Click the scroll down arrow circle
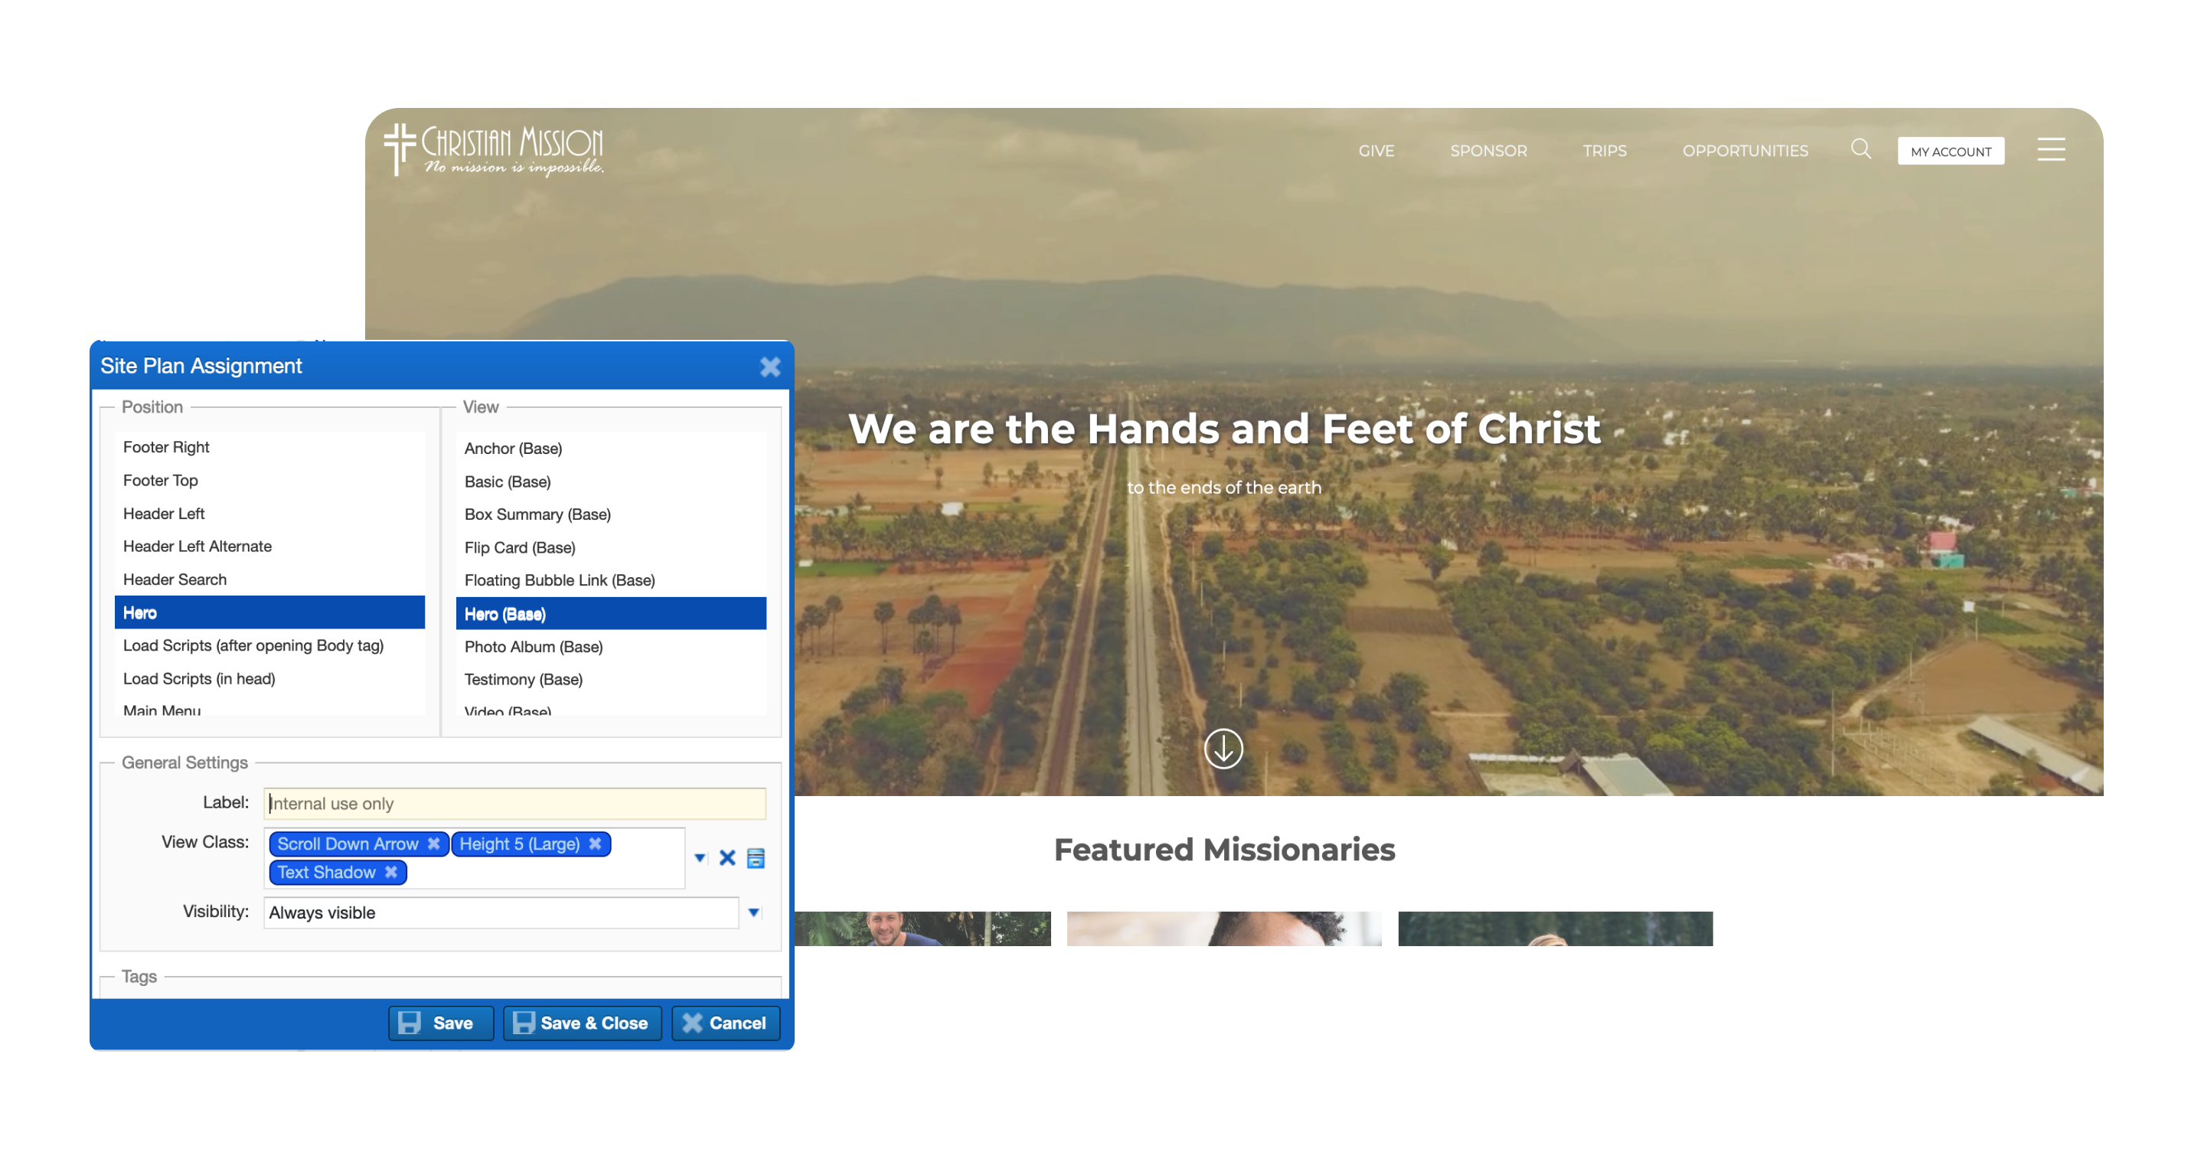2191x1162 pixels. 1223,749
